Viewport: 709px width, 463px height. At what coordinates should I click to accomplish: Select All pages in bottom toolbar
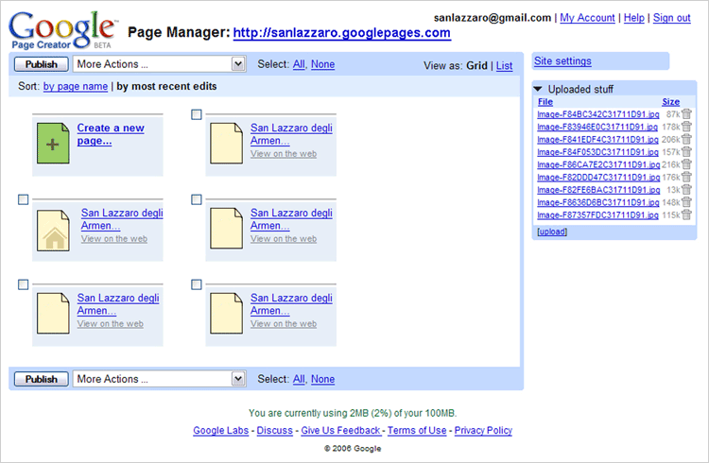[x=299, y=379]
